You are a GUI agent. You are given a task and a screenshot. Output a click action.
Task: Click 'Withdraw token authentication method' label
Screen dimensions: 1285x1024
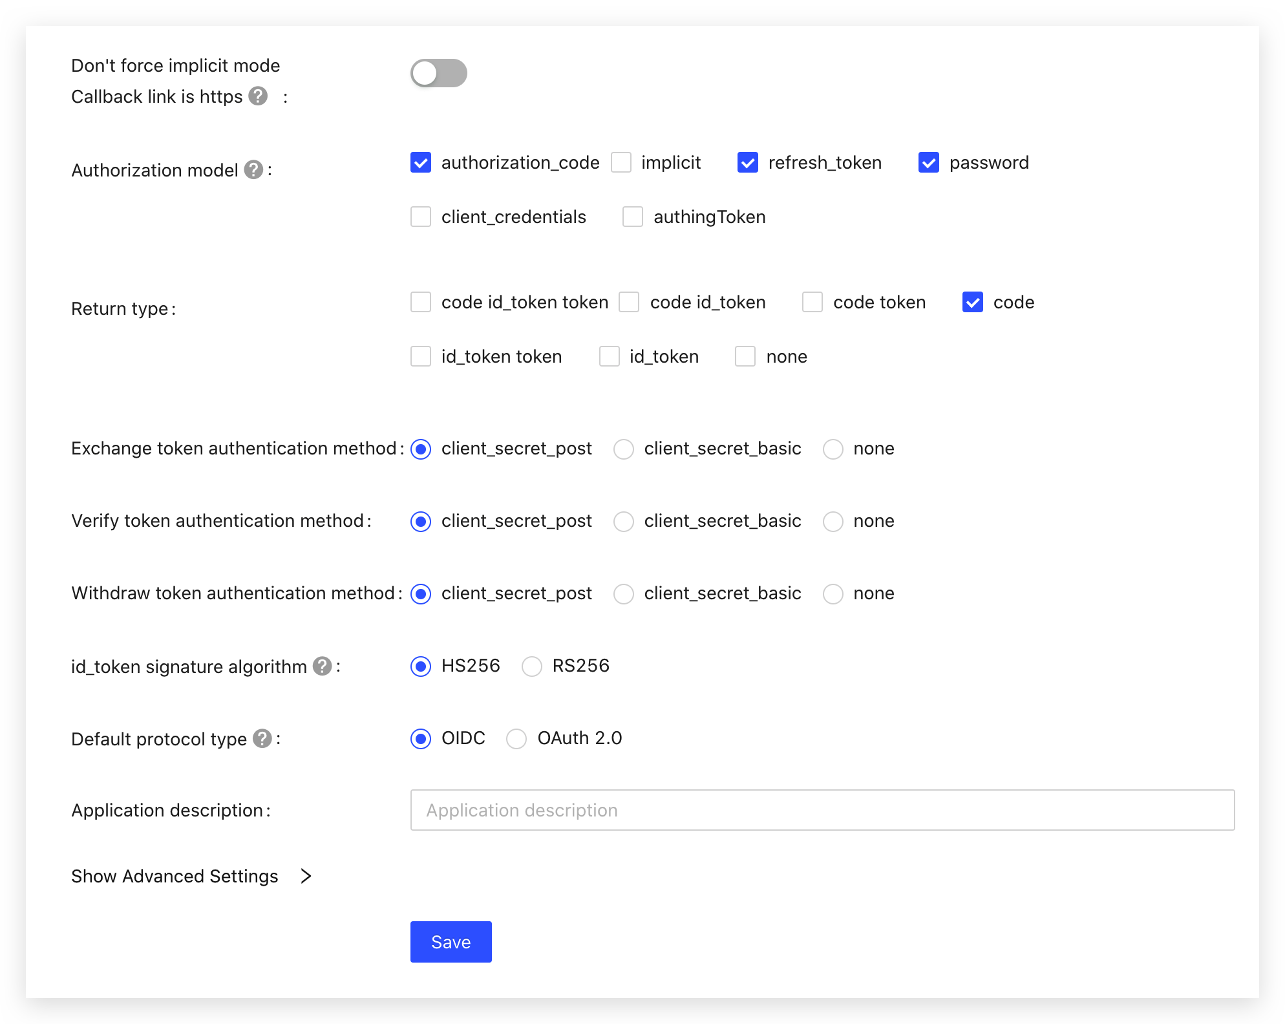(x=233, y=593)
